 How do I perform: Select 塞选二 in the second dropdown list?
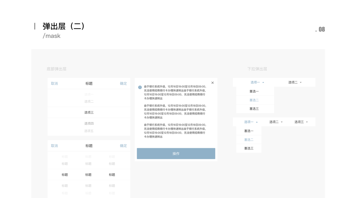tap(248, 140)
